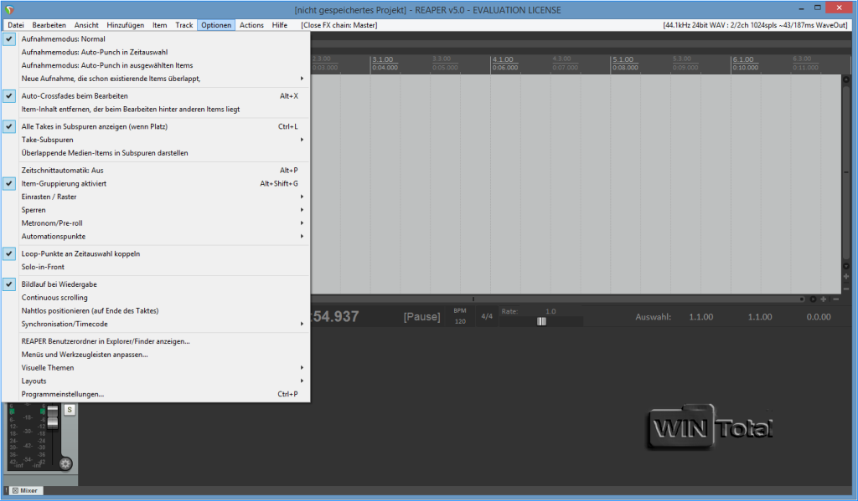Select Zeitschnittautomatik: Aus

(156, 170)
